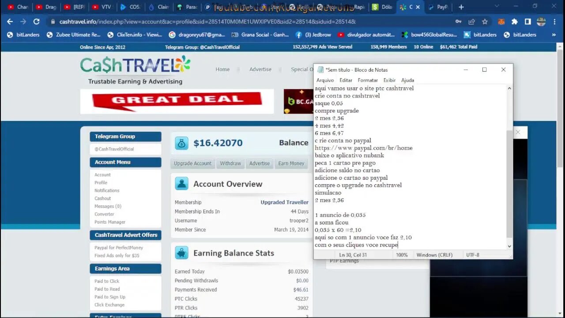
Task: Open the browser side panel icon
Action: pyautogui.click(x=527, y=21)
